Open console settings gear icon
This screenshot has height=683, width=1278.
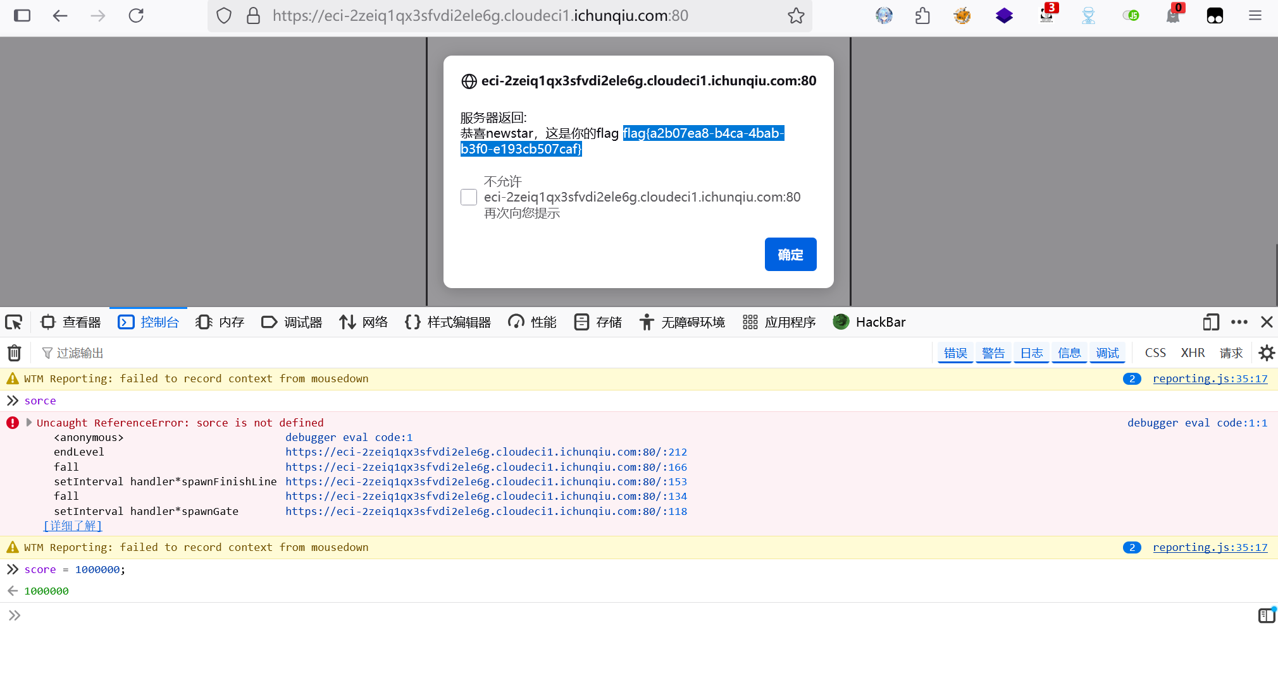click(1266, 353)
